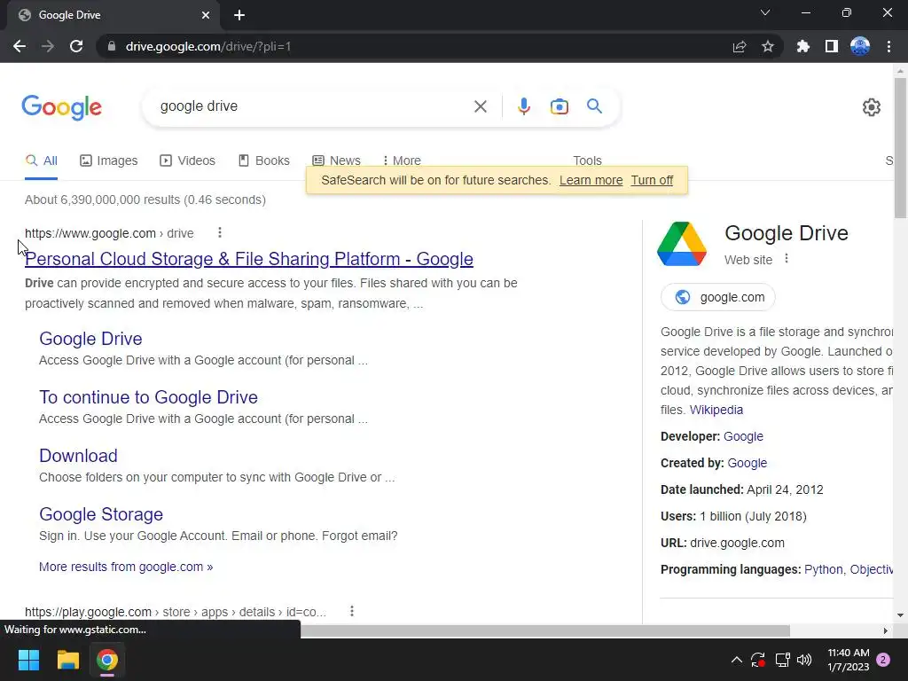
Task: Open the Chrome profile avatar
Action: point(860,46)
